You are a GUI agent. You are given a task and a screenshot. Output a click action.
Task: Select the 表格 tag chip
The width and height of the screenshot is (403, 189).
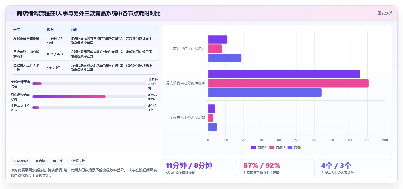click(x=40, y=161)
